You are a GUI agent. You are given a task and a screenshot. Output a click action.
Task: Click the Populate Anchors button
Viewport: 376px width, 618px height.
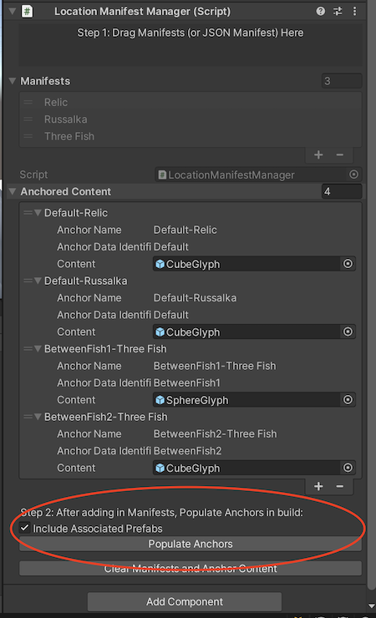(x=191, y=544)
